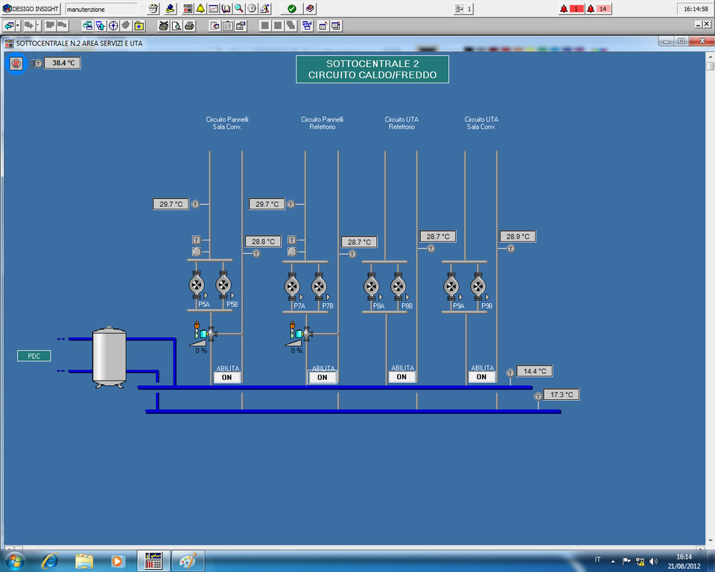Toggle ABILITA ON for Circuito UTA Sala Conv.
The height and width of the screenshot is (572, 715).
tap(482, 377)
